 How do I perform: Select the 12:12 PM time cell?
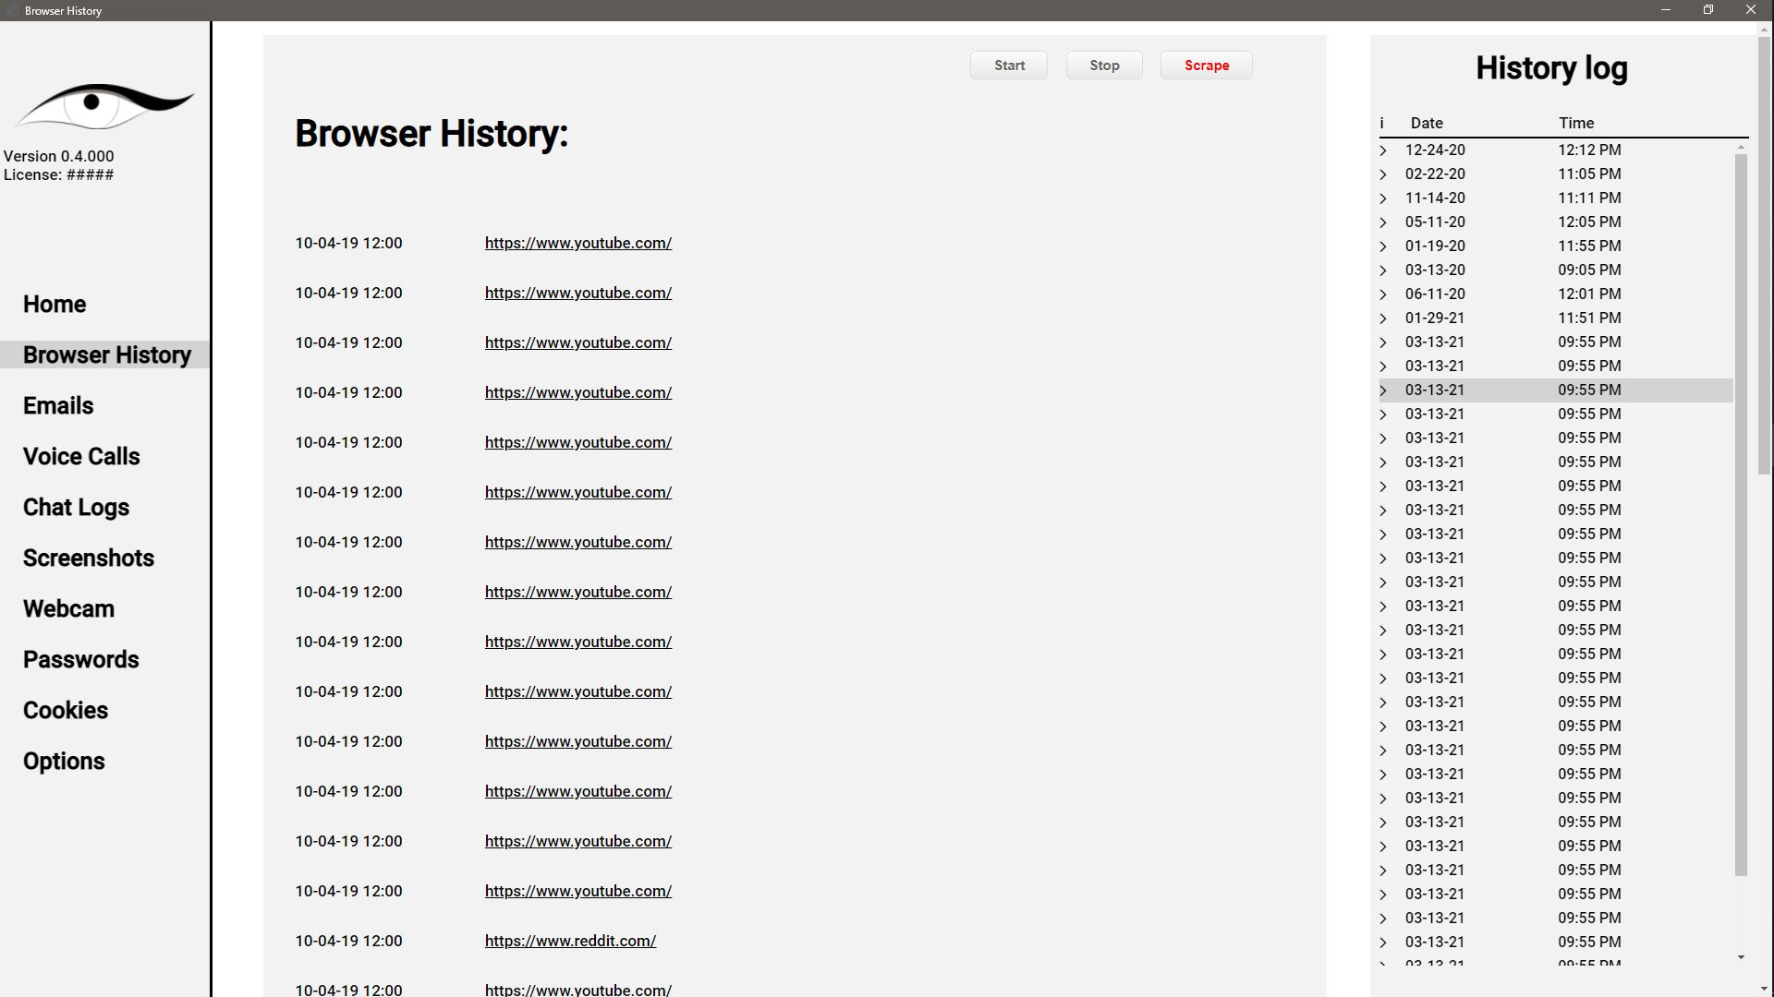(1589, 150)
